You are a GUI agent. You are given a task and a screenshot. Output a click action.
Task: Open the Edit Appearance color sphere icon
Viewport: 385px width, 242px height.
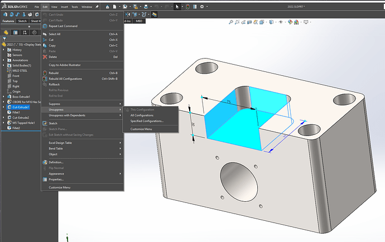click(x=290, y=22)
